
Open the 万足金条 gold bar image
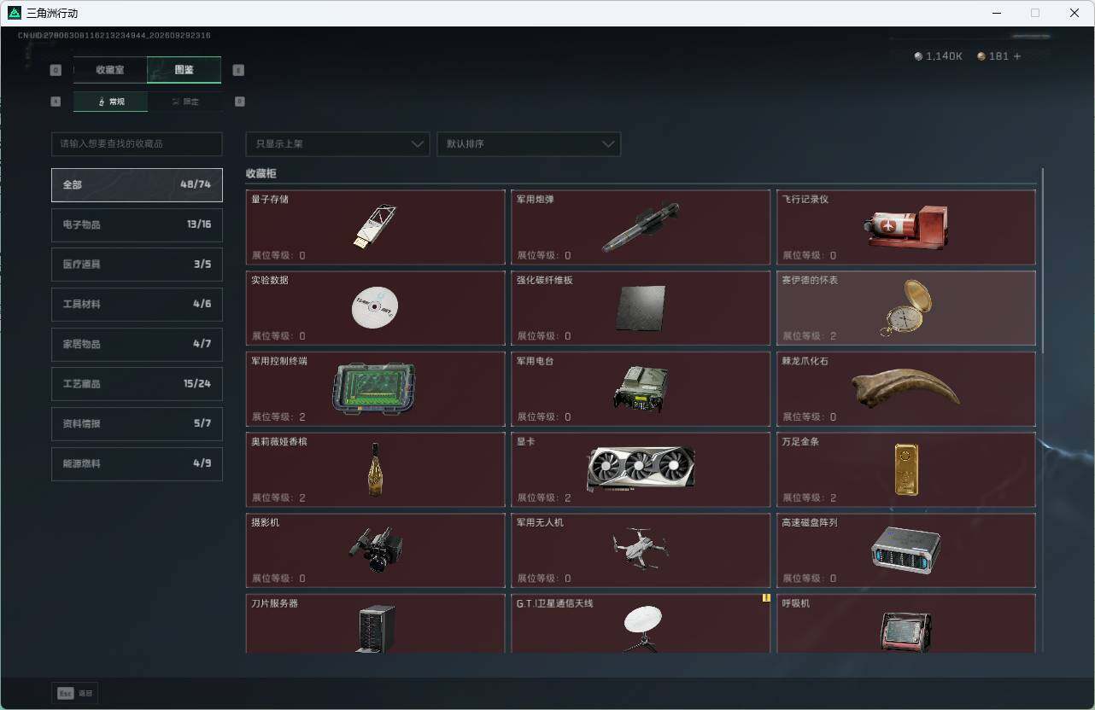906,468
